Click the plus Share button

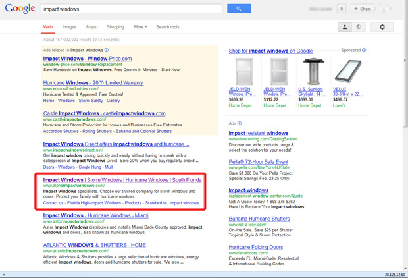(x=363, y=9)
